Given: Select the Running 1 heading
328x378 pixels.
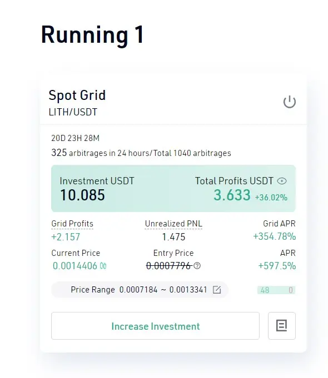Looking at the screenshot, I should (92, 35).
